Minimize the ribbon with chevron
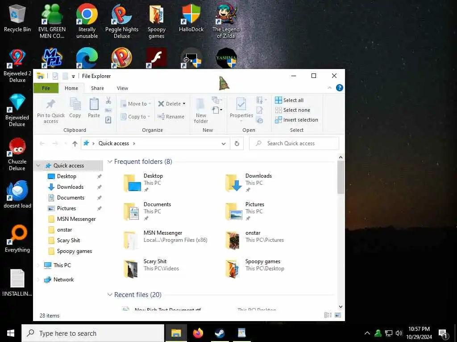 click(x=330, y=88)
